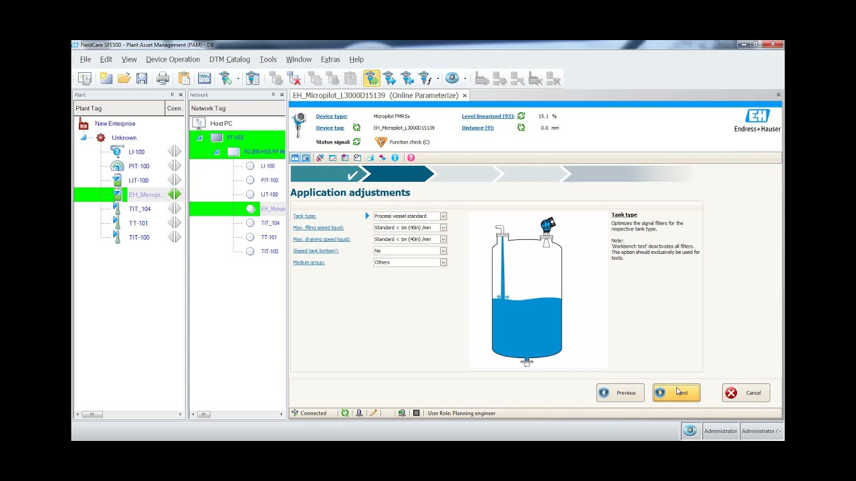Open the DTM Catalog menu
856x481 pixels.
229,59
